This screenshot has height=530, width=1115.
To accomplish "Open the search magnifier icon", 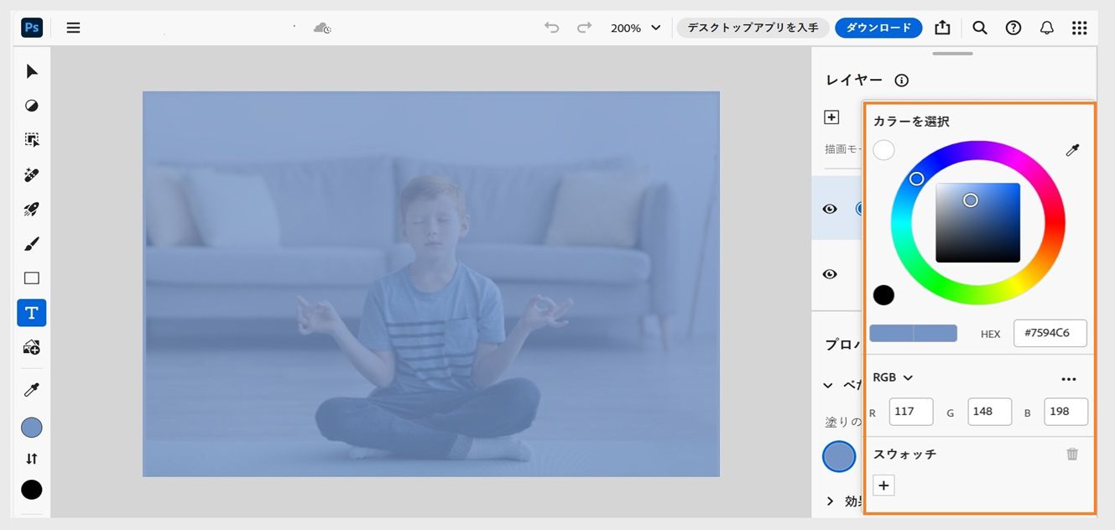I will coord(980,28).
